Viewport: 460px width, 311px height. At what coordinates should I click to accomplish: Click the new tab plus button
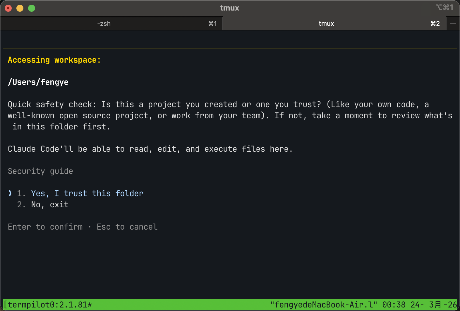pos(453,23)
